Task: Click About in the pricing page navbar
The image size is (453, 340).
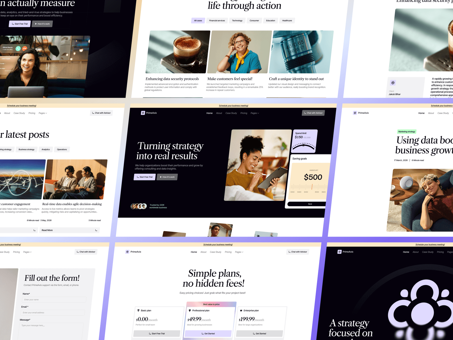Action: coord(204,252)
